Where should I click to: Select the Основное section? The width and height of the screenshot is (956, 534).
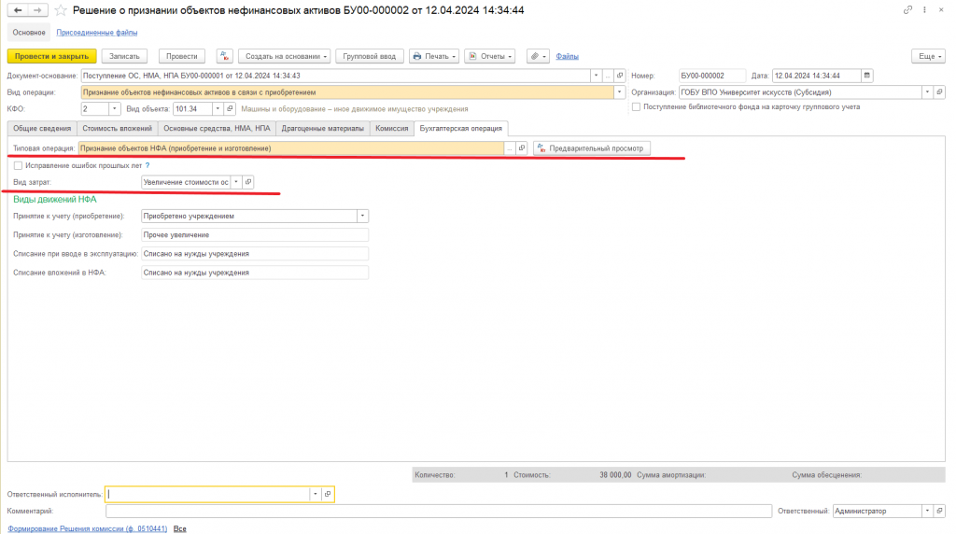point(29,33)
